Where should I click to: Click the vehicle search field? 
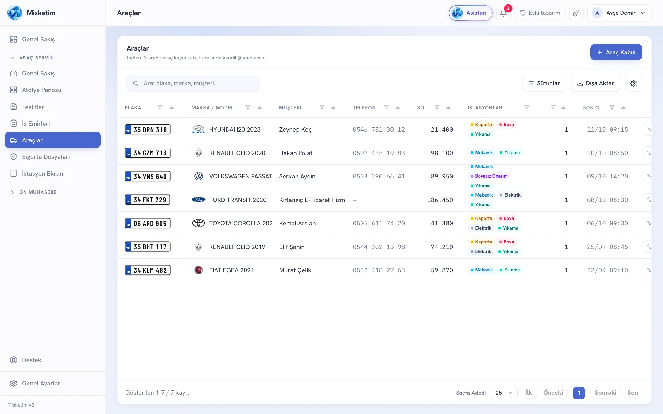(x=193, y=83)
